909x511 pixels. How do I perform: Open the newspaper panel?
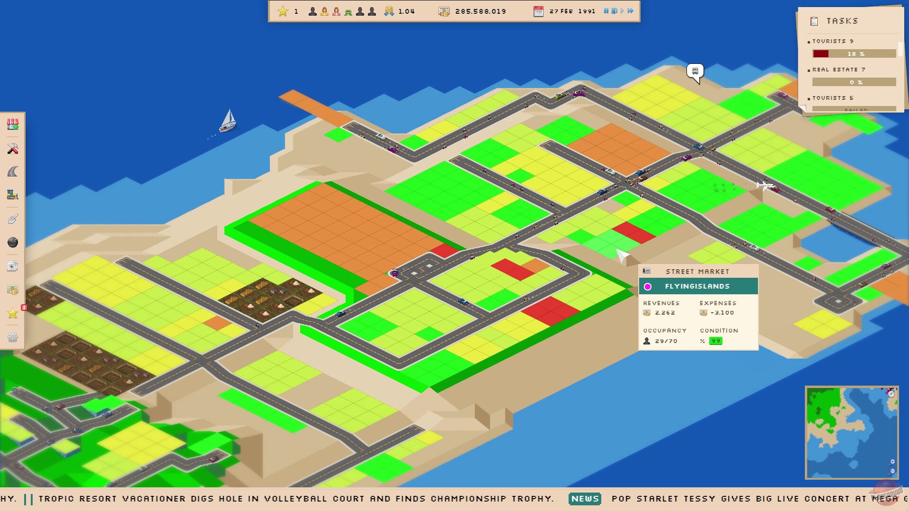tap(13, 266)
